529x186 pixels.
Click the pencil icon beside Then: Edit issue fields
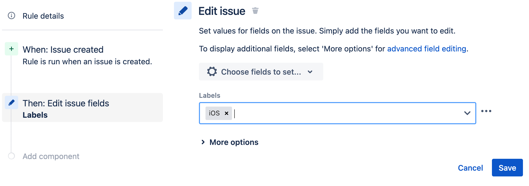12,103
